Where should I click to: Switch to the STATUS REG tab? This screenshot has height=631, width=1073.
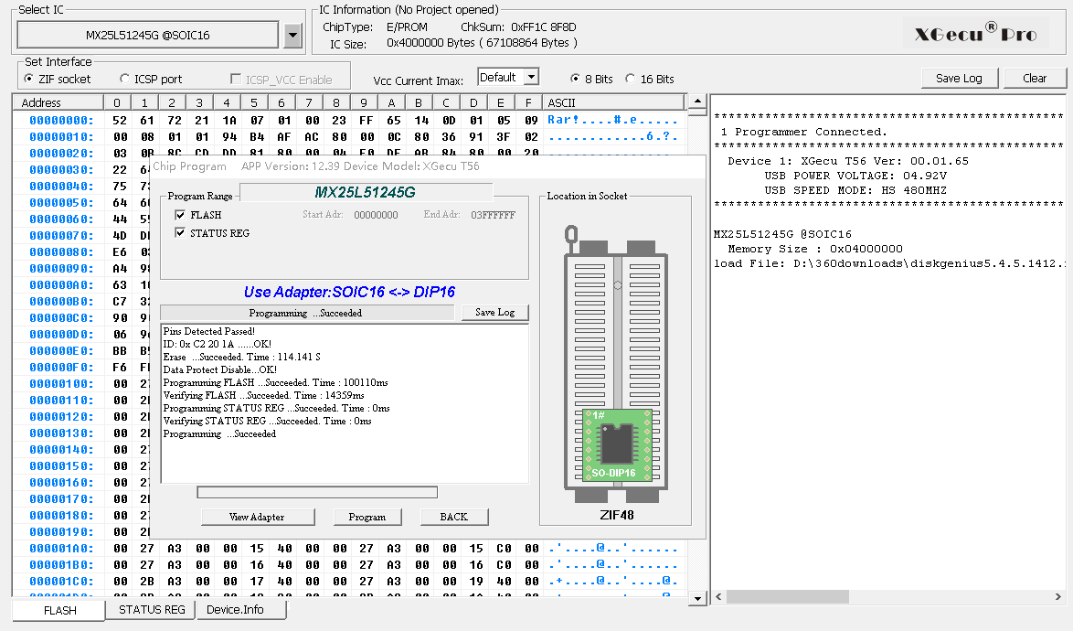[152, 610]
